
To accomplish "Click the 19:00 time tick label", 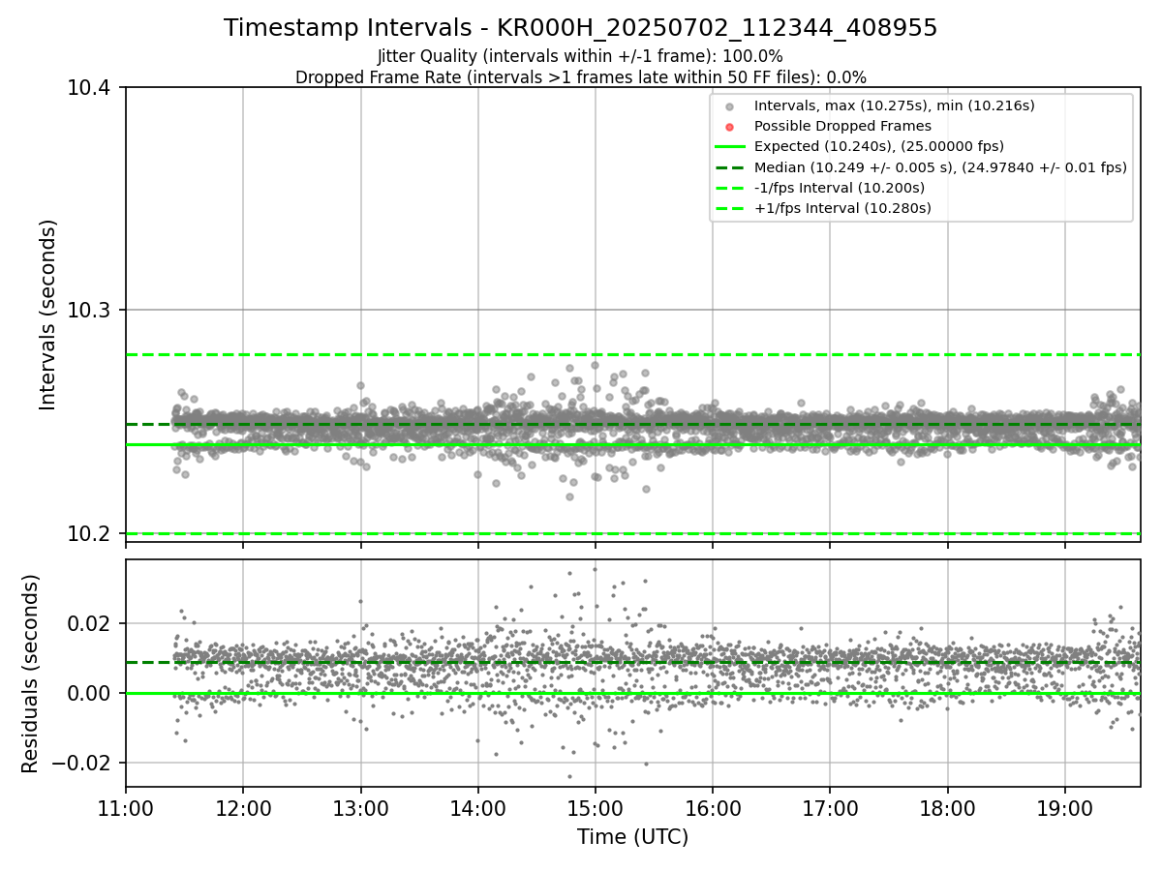I will click(x=1065, y=807).
